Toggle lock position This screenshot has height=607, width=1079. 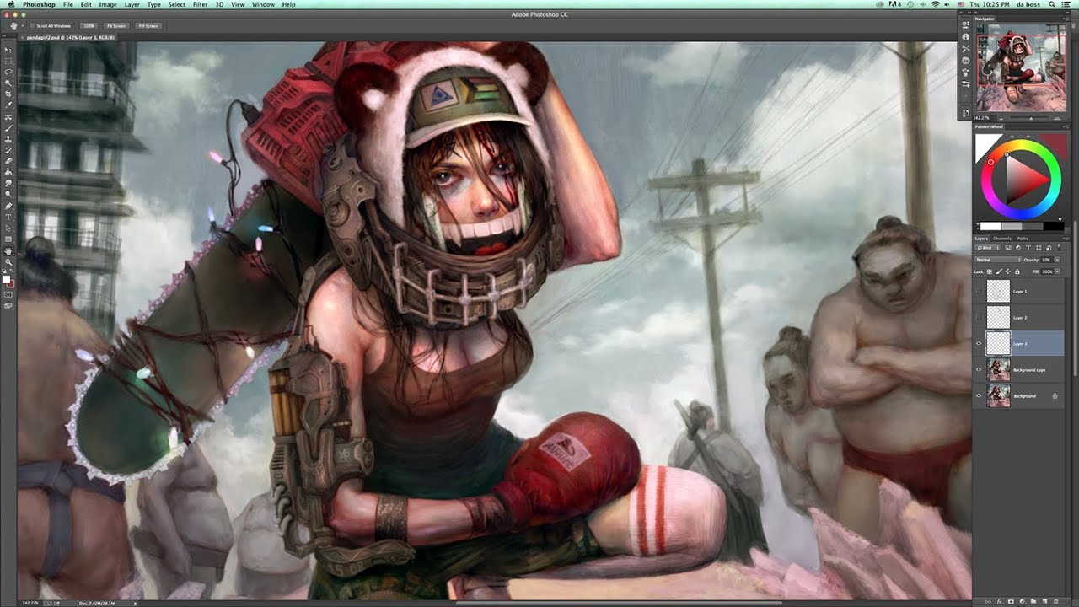coord(1008,271)
